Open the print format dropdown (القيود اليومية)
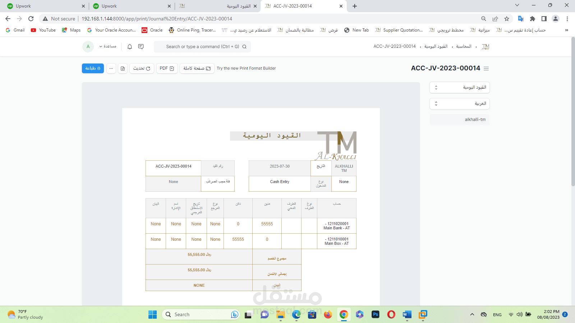 (x=460, y=88)
